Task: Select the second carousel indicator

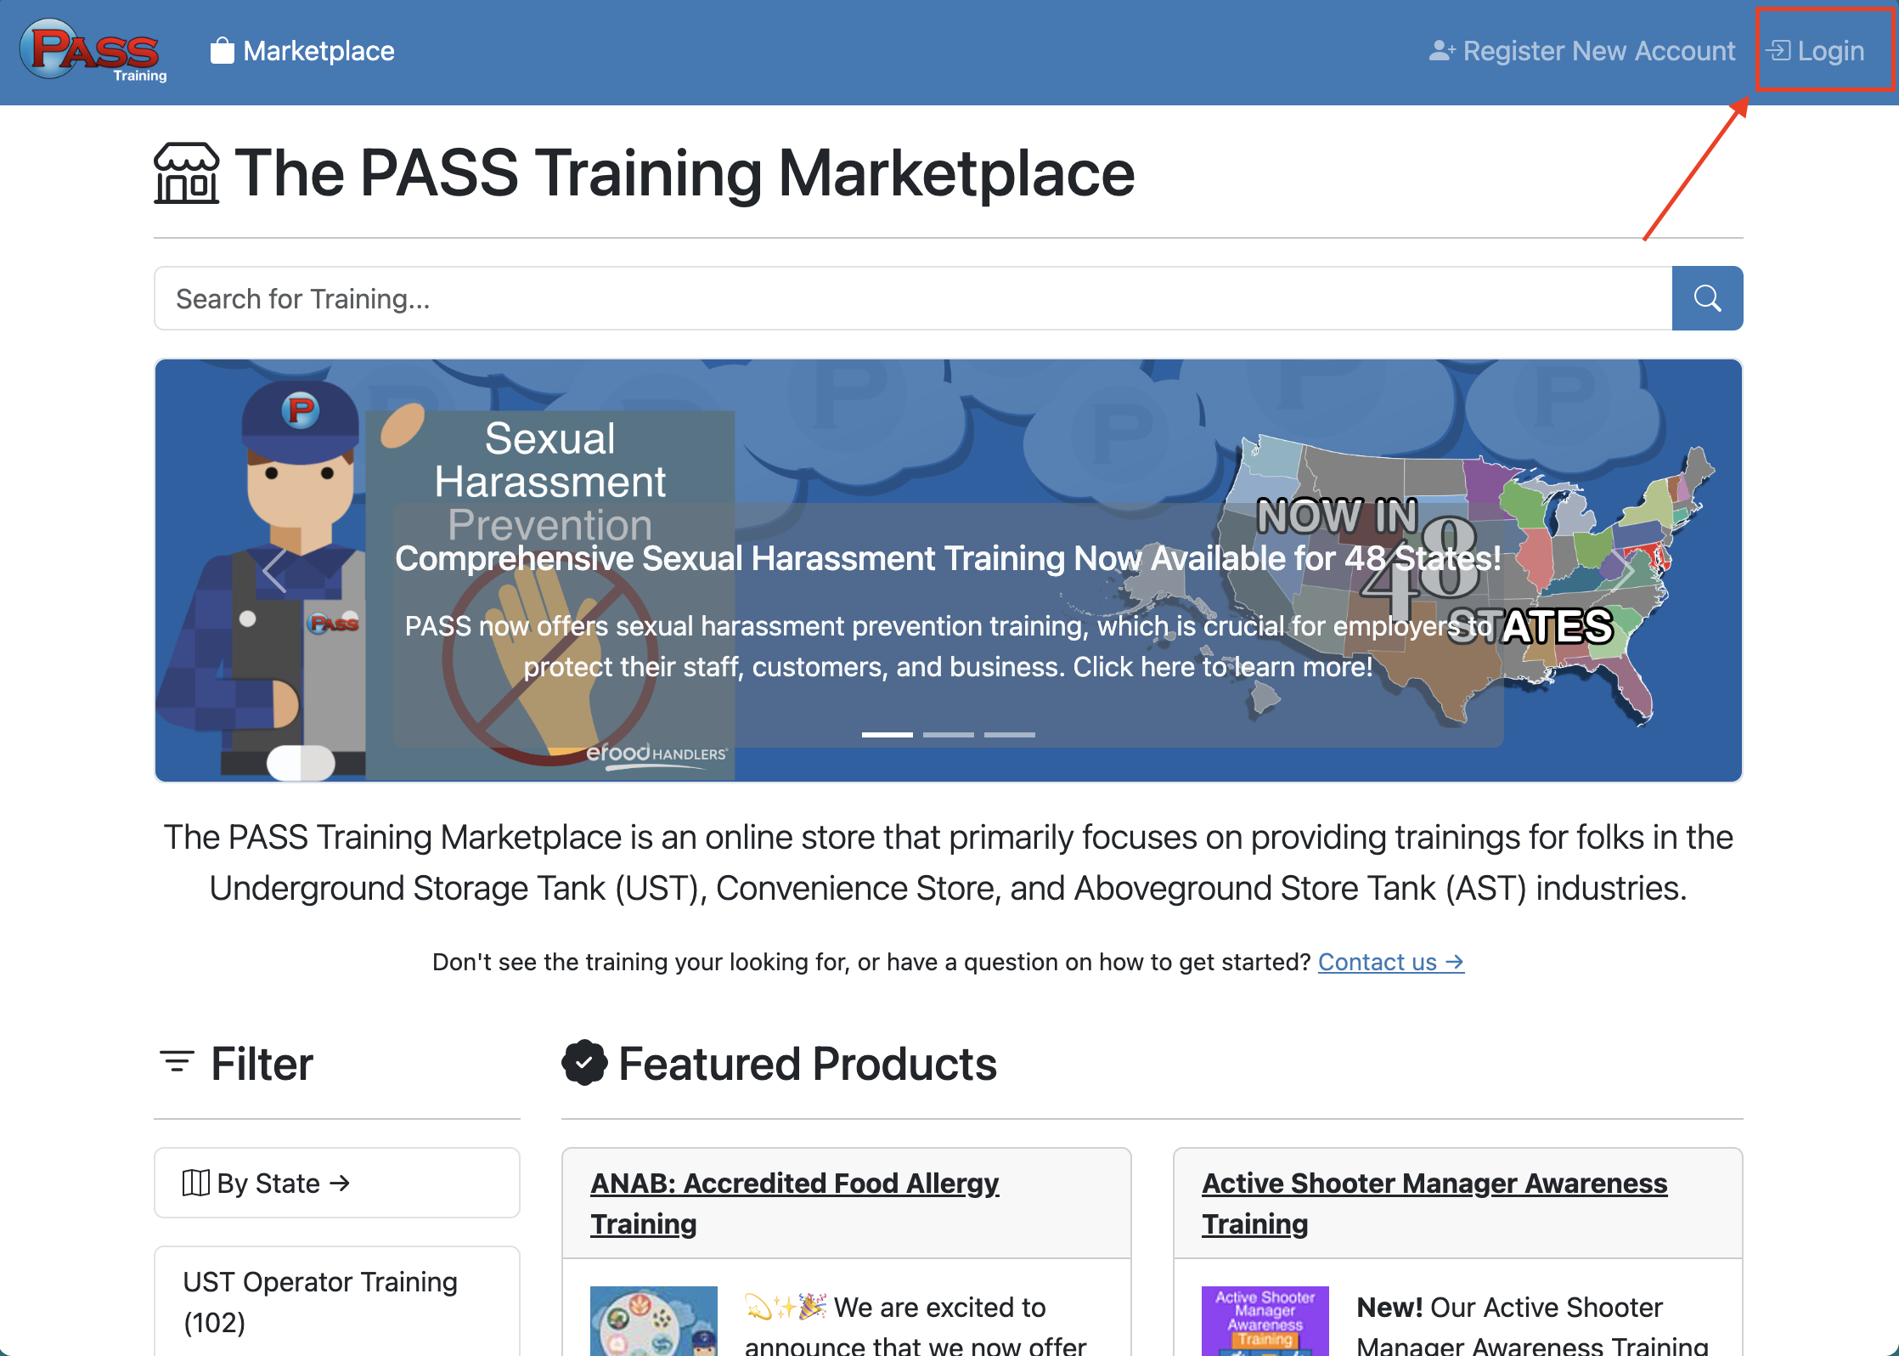Action: (949, 734)
